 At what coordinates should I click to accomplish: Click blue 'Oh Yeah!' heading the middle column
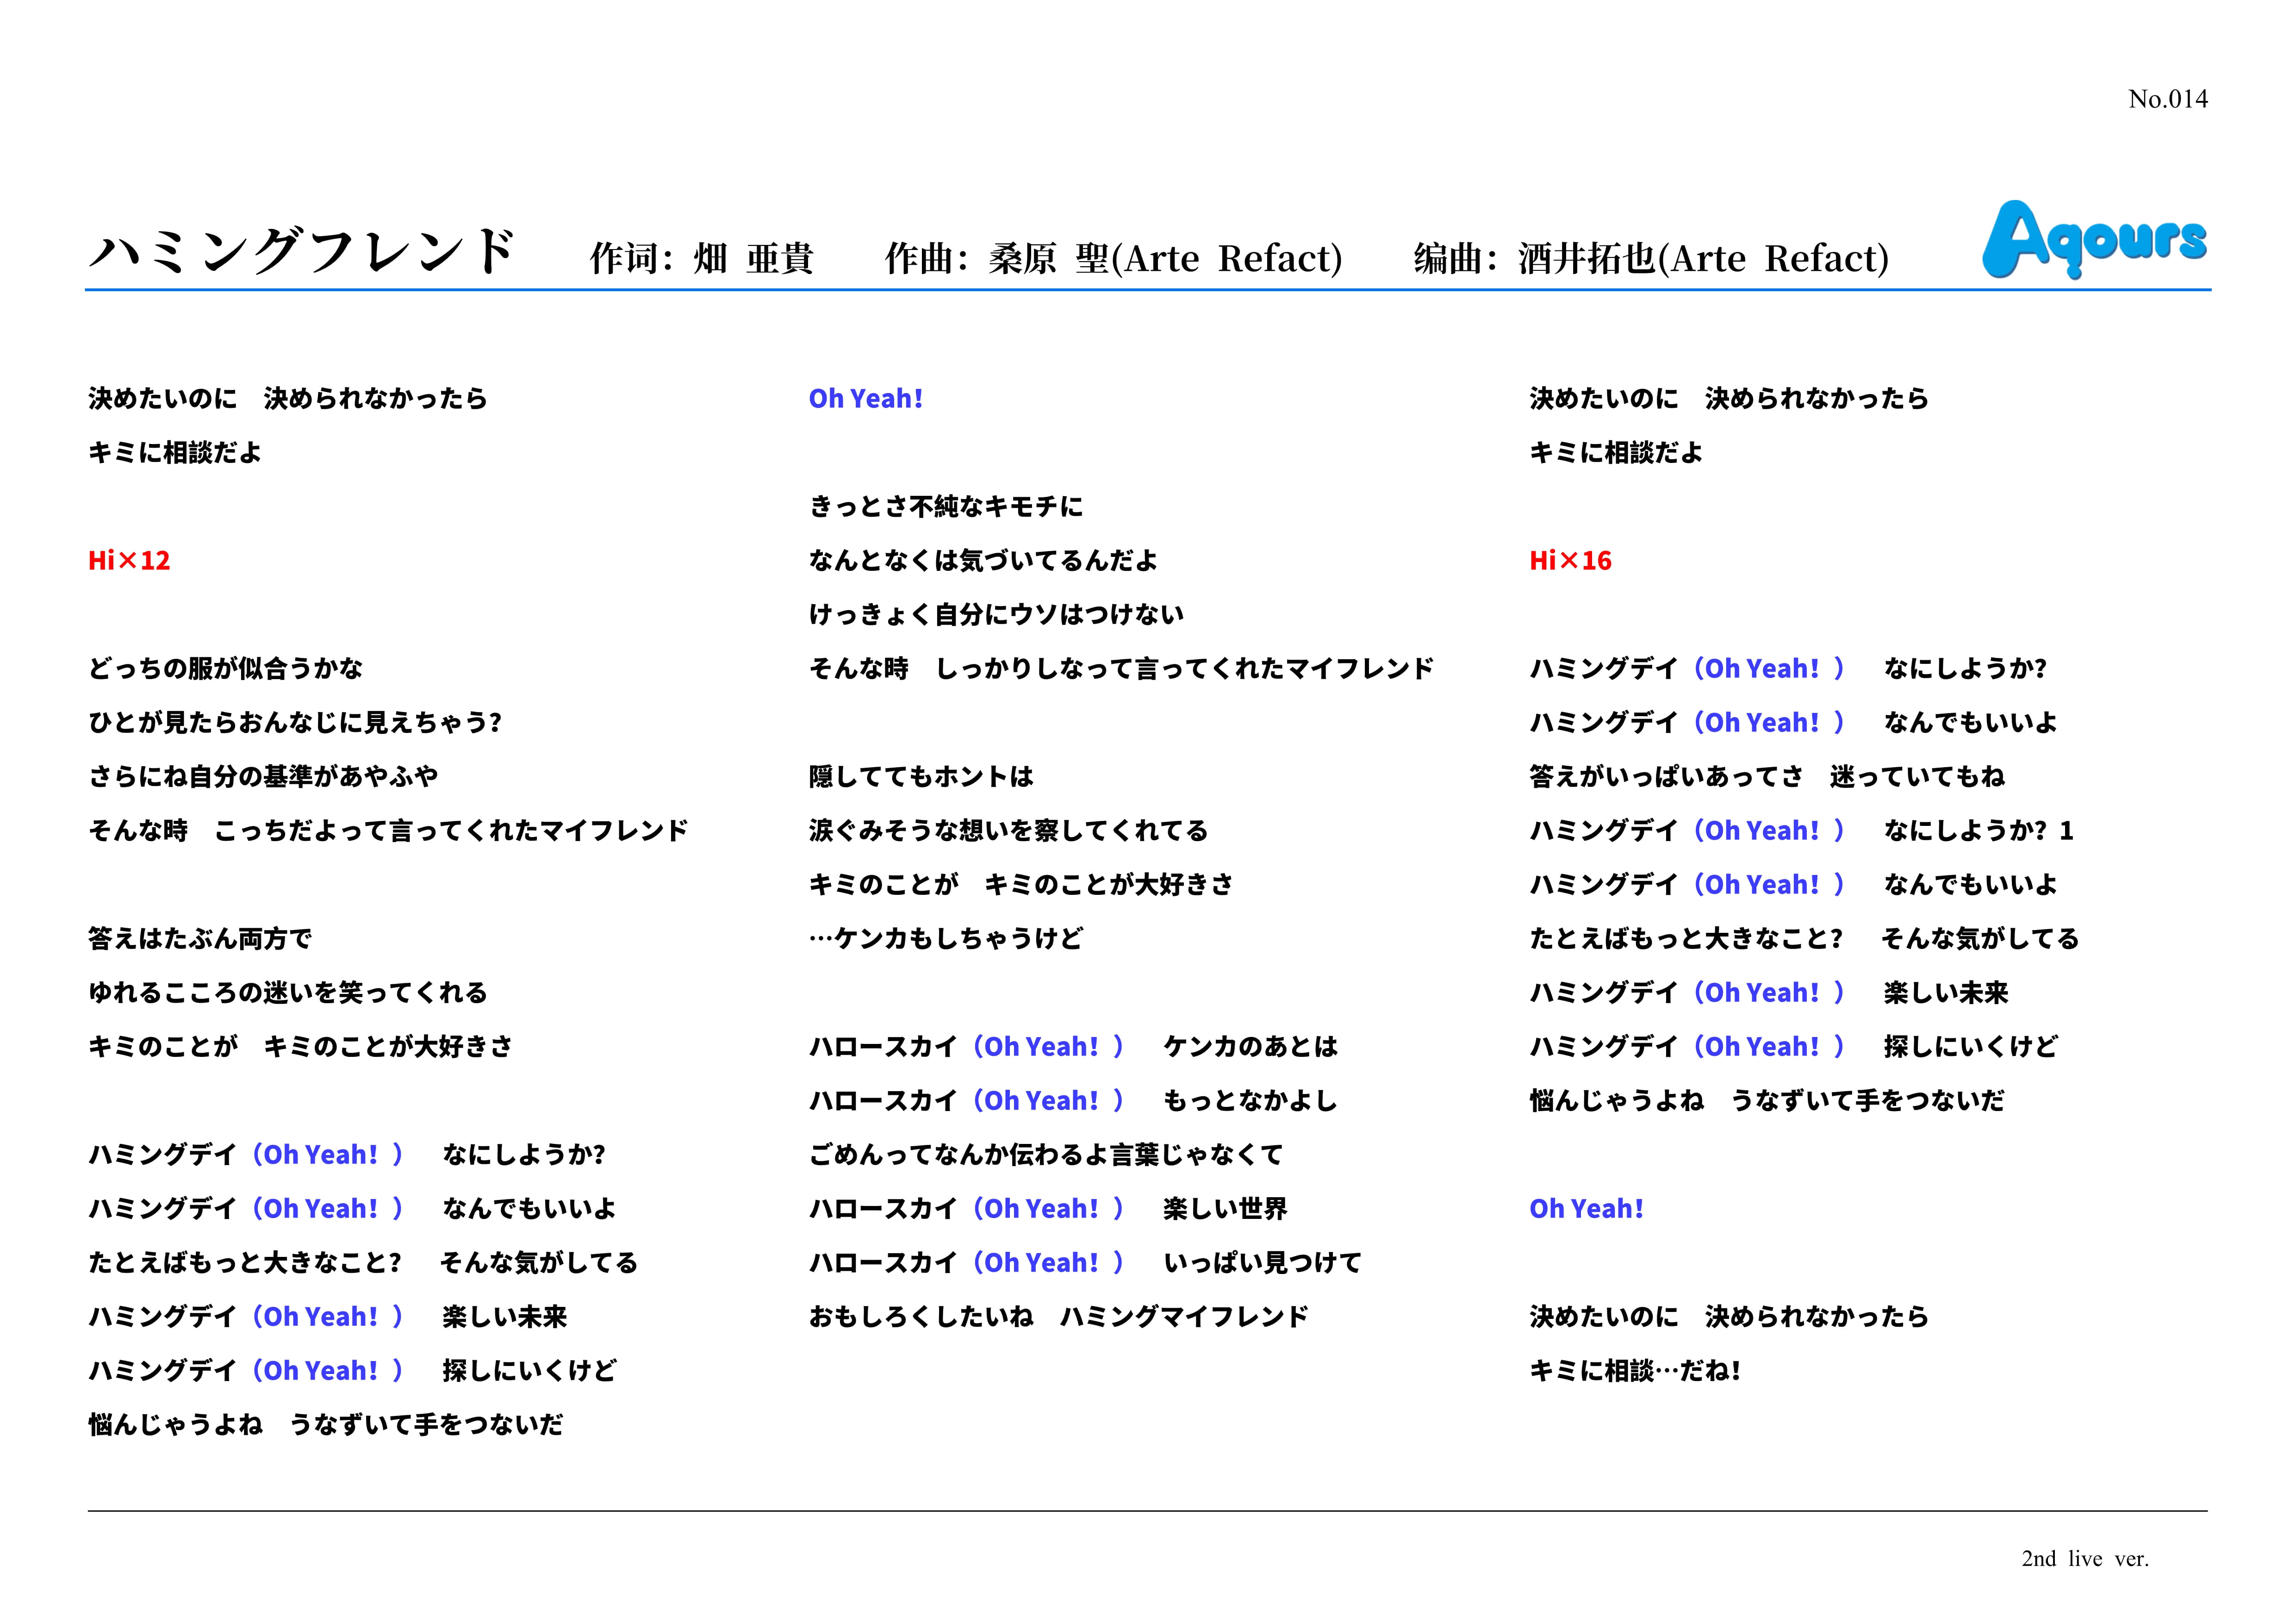(865, 398)
